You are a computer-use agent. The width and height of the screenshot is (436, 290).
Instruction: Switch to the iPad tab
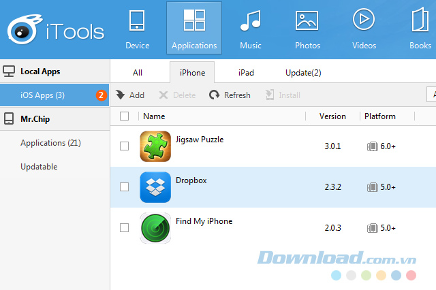point(246,72)
